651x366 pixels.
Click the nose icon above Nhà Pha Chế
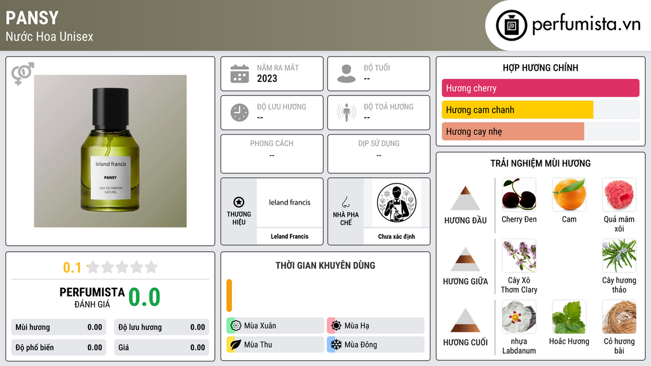(x=345, y=202)
